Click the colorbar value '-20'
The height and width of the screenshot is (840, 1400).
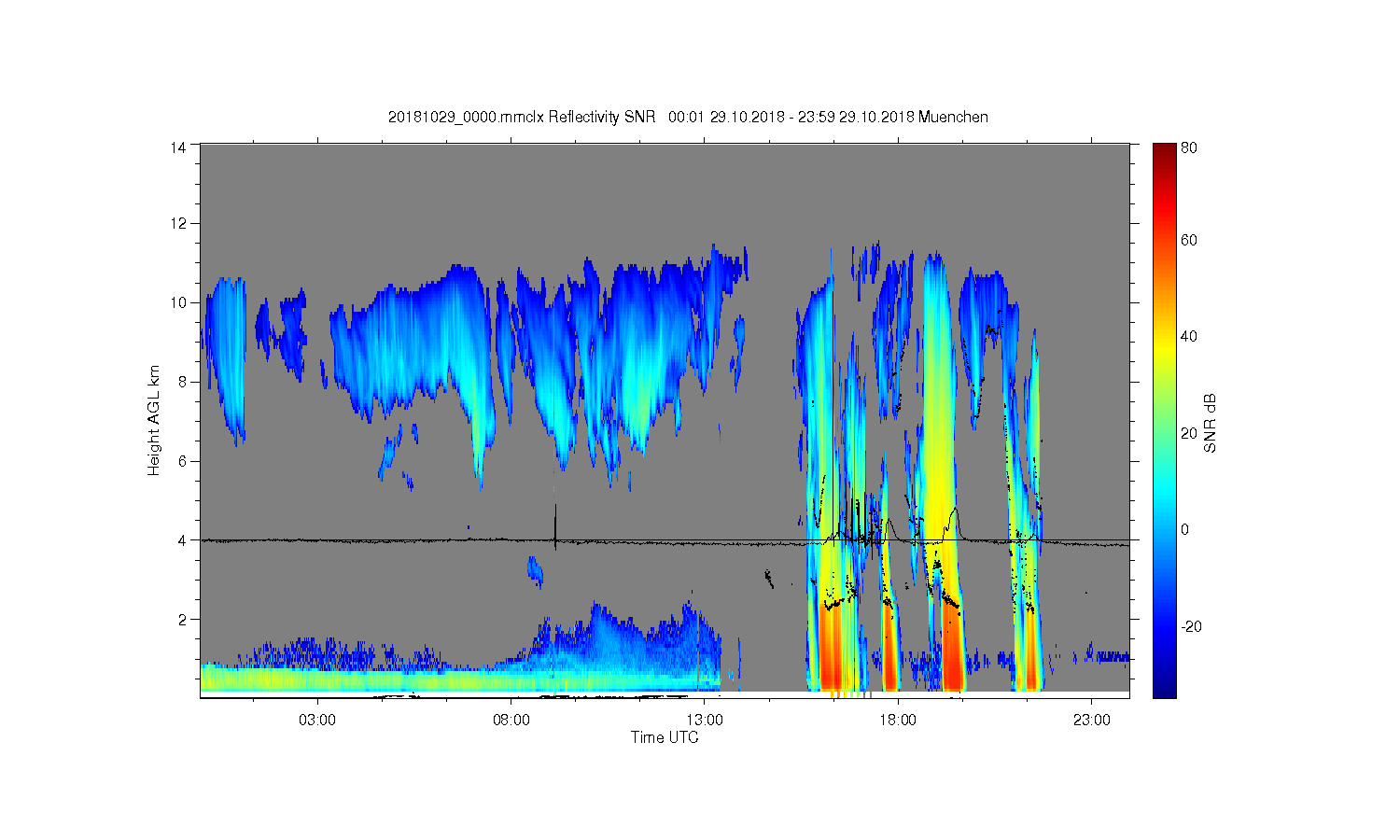(x=1191, y=626)
